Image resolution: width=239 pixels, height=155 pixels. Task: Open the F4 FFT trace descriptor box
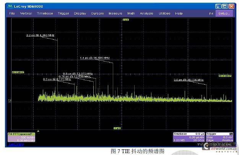click(x=21, y=137)
